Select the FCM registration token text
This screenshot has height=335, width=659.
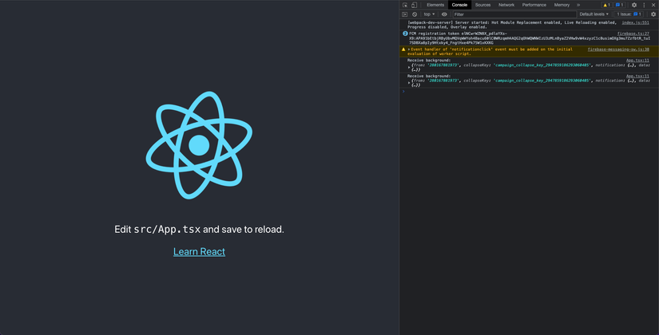[x=530, y=38]
